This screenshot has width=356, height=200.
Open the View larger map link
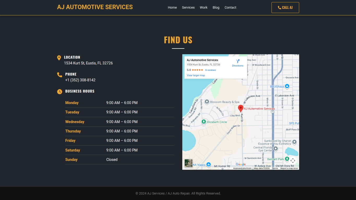(196, 75)
